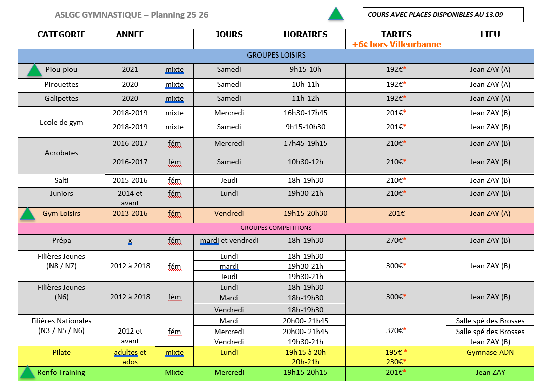Click the ASLGC GYMNASTIQUE Planning title

point(131,15)
